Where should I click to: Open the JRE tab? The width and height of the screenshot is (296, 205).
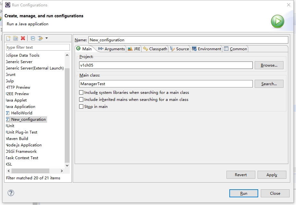click(x=134, y=49)
